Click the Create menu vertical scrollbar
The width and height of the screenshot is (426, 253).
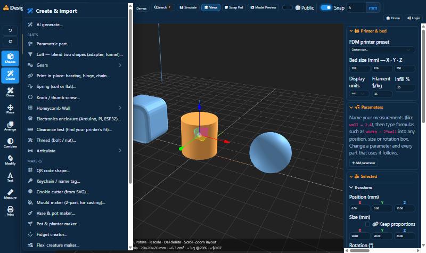130,95
